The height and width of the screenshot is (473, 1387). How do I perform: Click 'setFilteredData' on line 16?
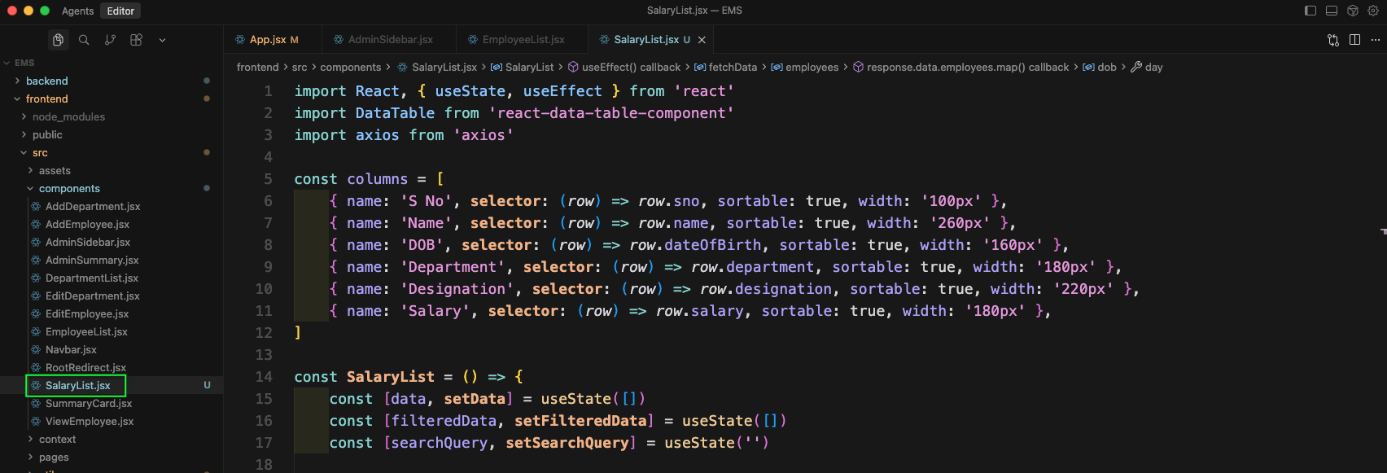click(x=580, y=421)
